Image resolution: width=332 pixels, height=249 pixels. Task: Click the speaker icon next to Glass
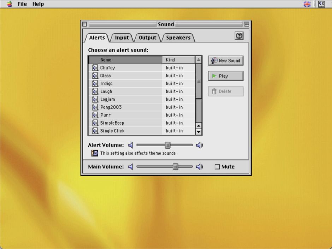point(95,76)
